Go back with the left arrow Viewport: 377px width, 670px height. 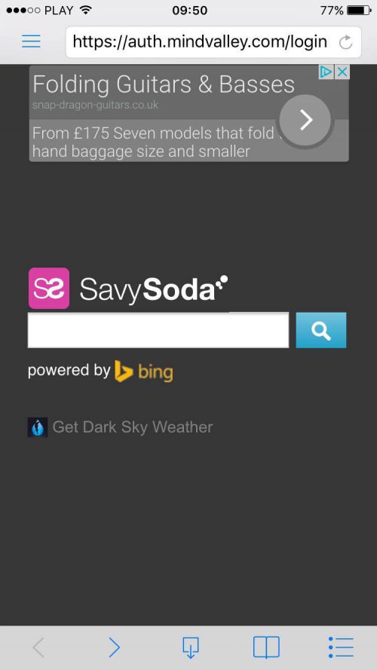tap(38, 648)
